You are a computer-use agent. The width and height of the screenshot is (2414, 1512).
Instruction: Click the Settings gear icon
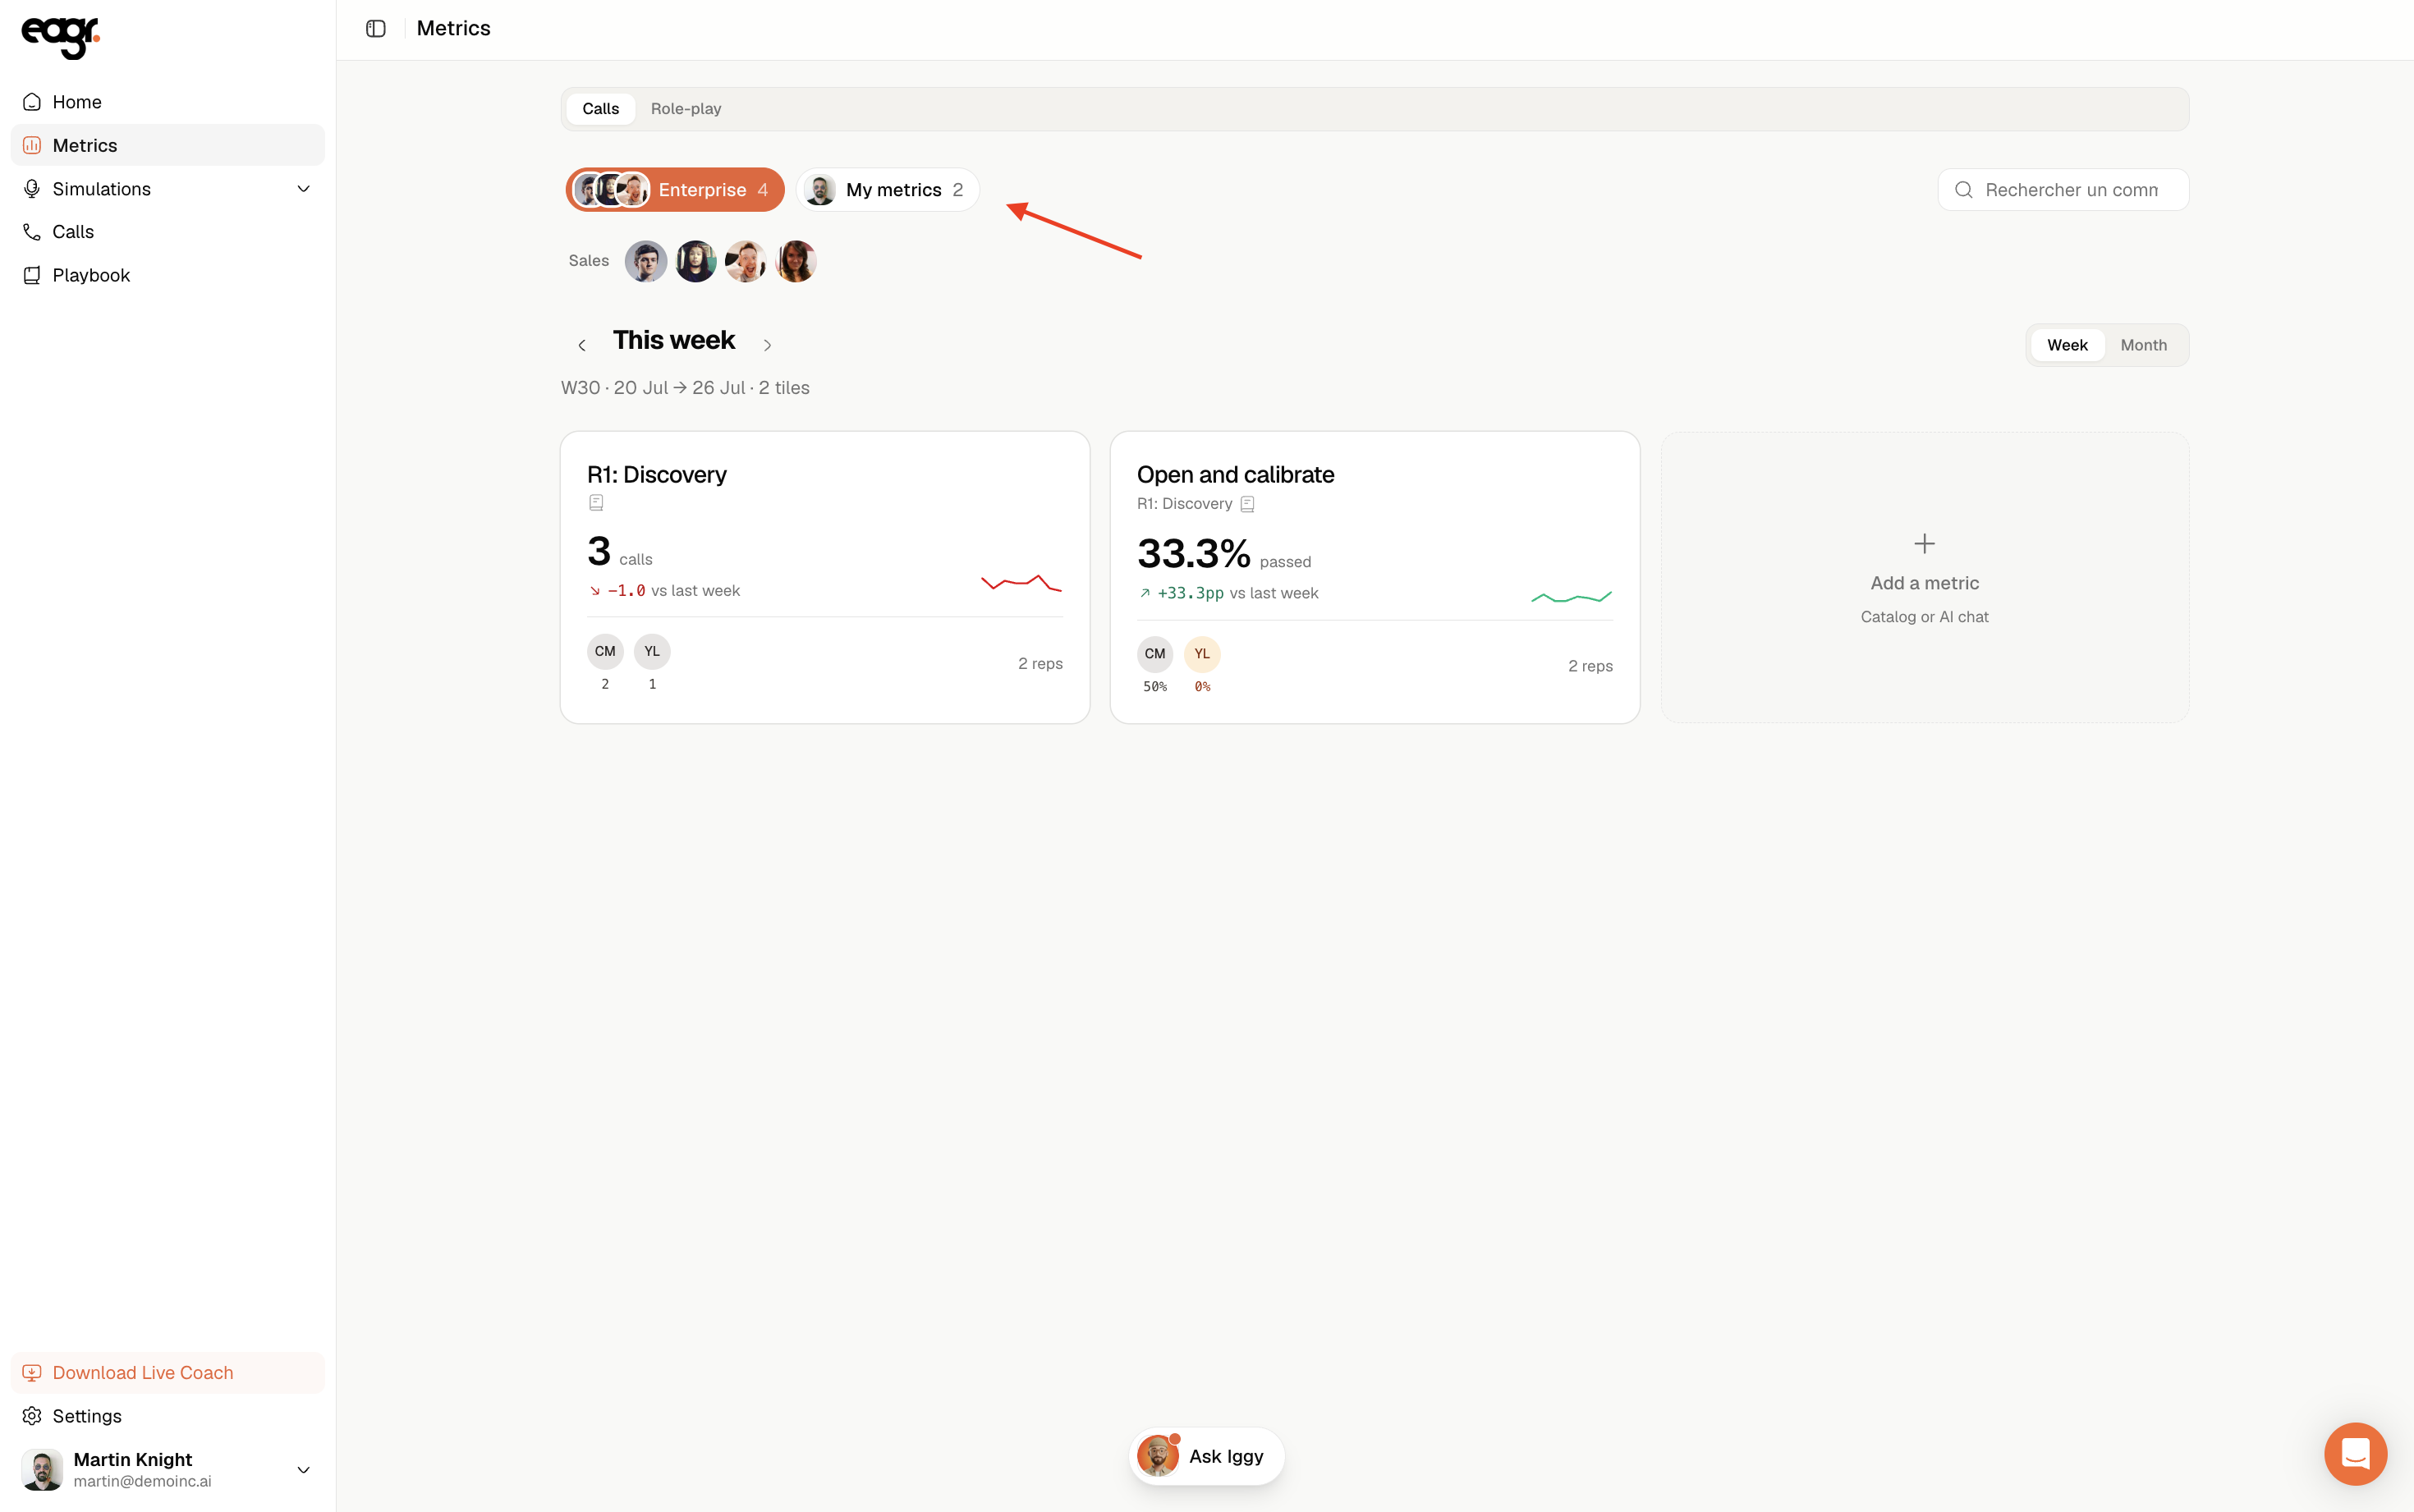pos(32,1416)
